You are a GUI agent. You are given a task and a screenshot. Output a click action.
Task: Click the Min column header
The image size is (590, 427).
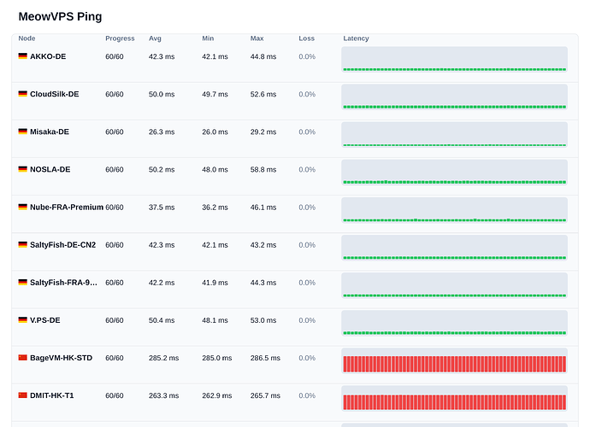coord(208,38)
